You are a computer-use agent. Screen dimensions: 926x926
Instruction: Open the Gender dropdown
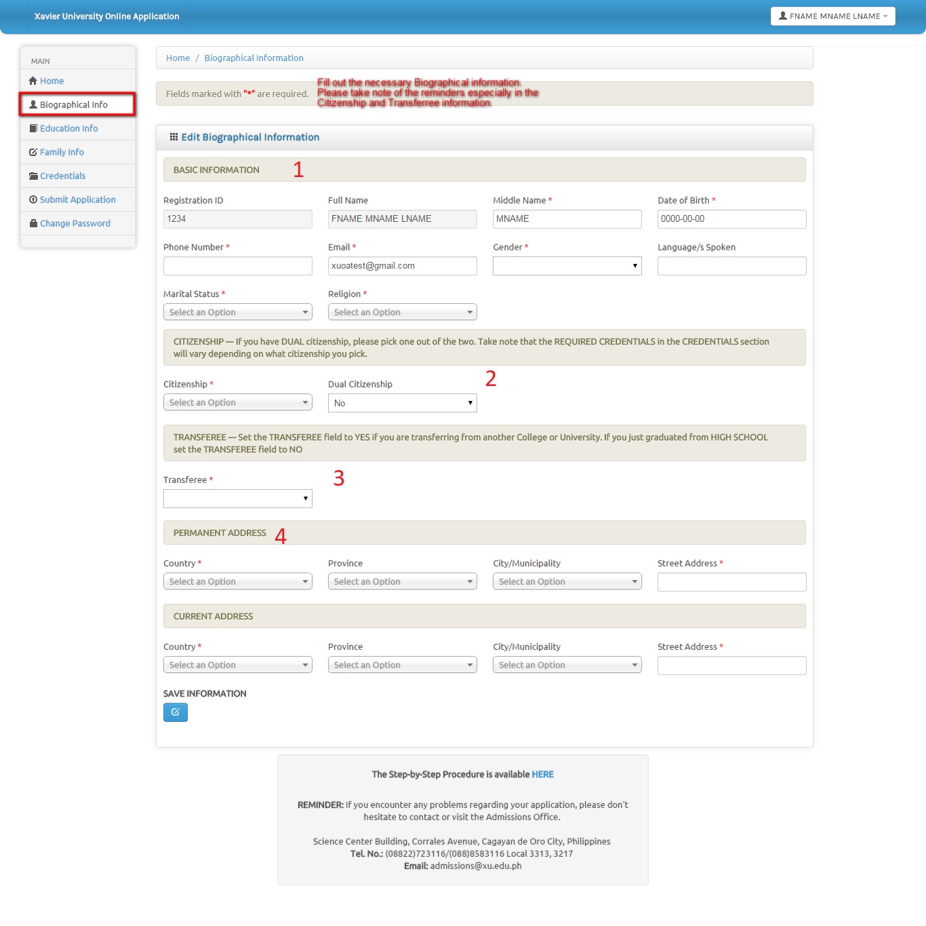coord(567,266)
